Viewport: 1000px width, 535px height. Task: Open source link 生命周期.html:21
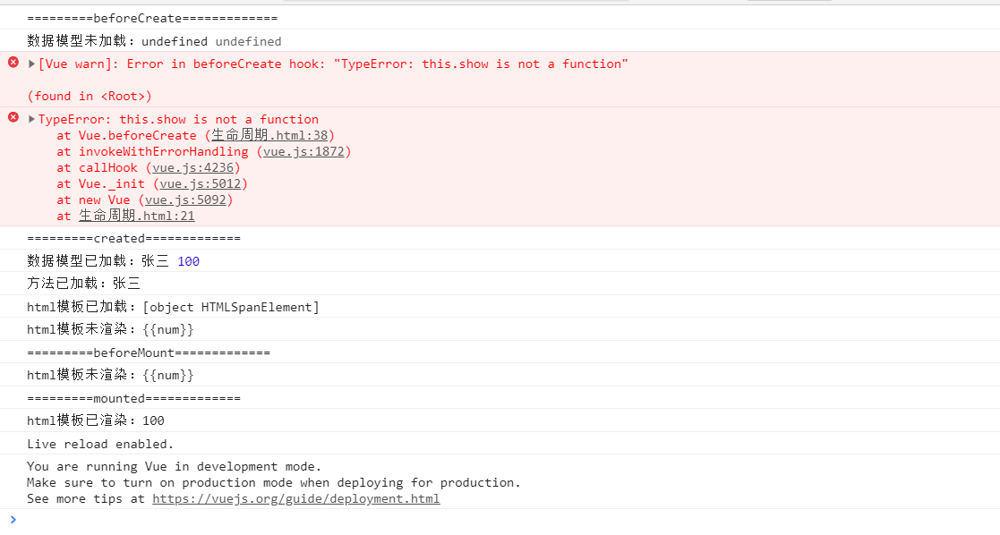(x=136, y=216)
